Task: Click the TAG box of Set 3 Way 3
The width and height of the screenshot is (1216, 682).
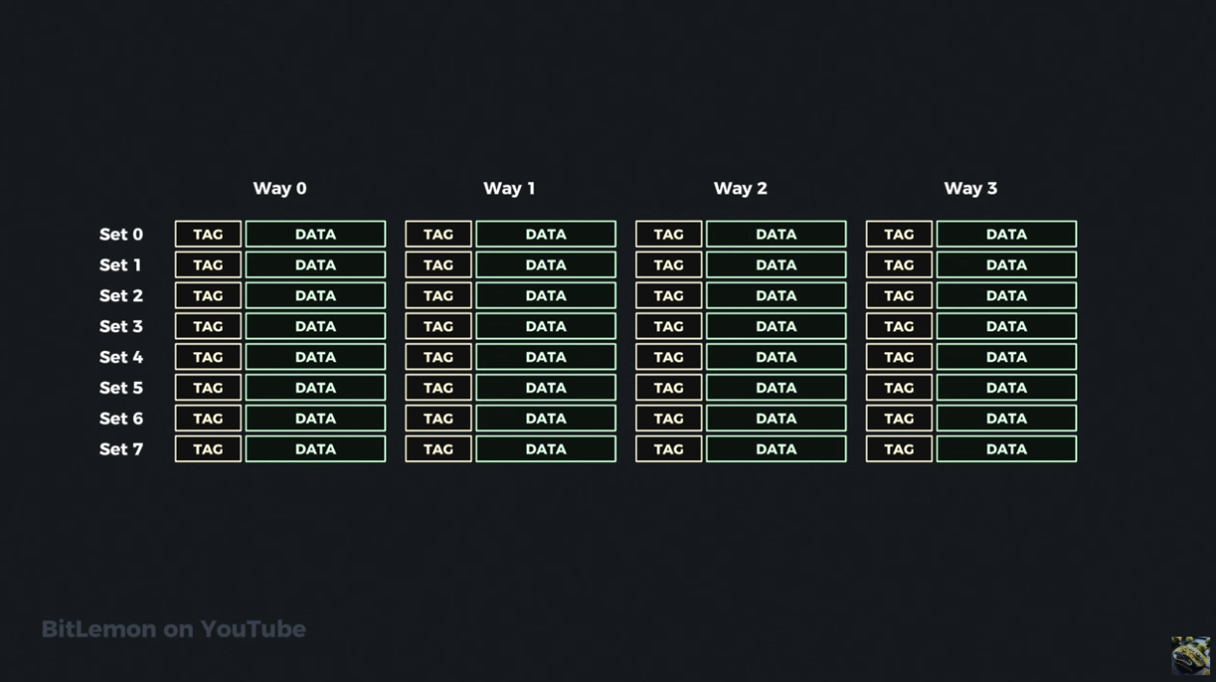Action: (x=899, y=326)
